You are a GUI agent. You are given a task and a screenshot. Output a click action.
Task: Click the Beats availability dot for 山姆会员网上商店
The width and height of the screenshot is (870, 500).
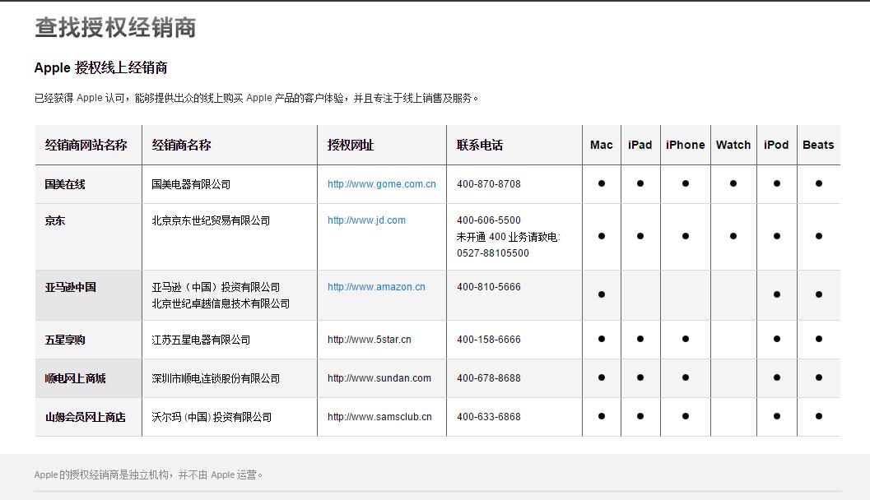[818, 417]
